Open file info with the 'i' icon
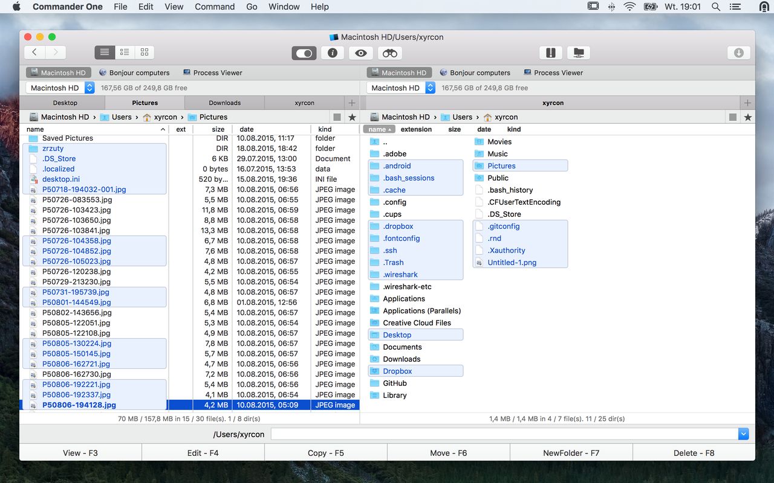The height and width of the screenshot is (483, 774). [332, 53]
